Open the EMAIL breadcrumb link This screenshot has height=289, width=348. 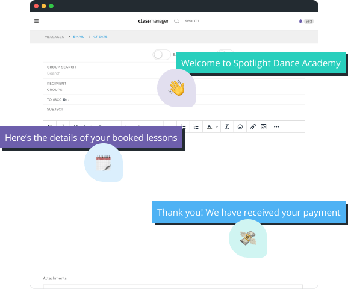[x=79, y=37]
